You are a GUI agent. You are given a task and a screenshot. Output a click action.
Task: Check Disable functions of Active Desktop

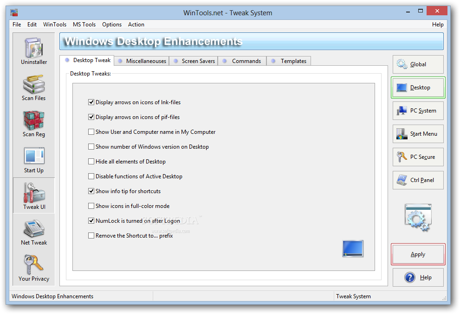pyautogui.click(x=91, y=176)
